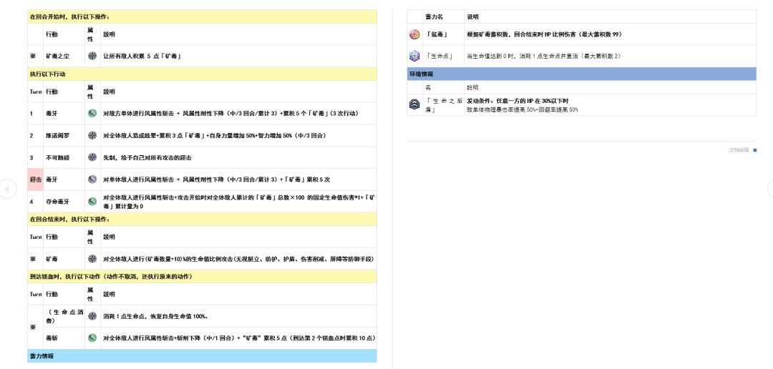773x369 pixels.
Task: Click 毒牙 action name in 迎击 row
Action: click(52, 179)
